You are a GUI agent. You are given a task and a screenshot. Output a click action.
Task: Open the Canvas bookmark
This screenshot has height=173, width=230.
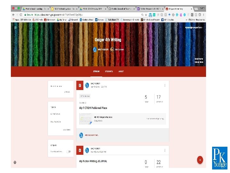(99, 20)
